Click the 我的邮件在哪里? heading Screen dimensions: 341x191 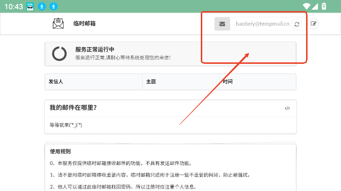pyautogui.click(x=73, y=107)
